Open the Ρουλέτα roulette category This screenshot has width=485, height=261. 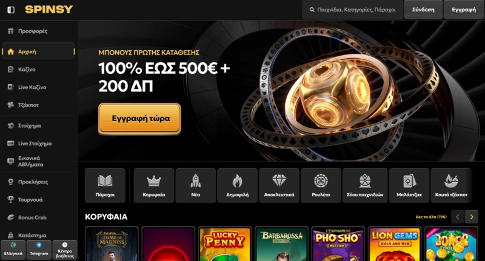pyautogui.click(x=321, y=185)
